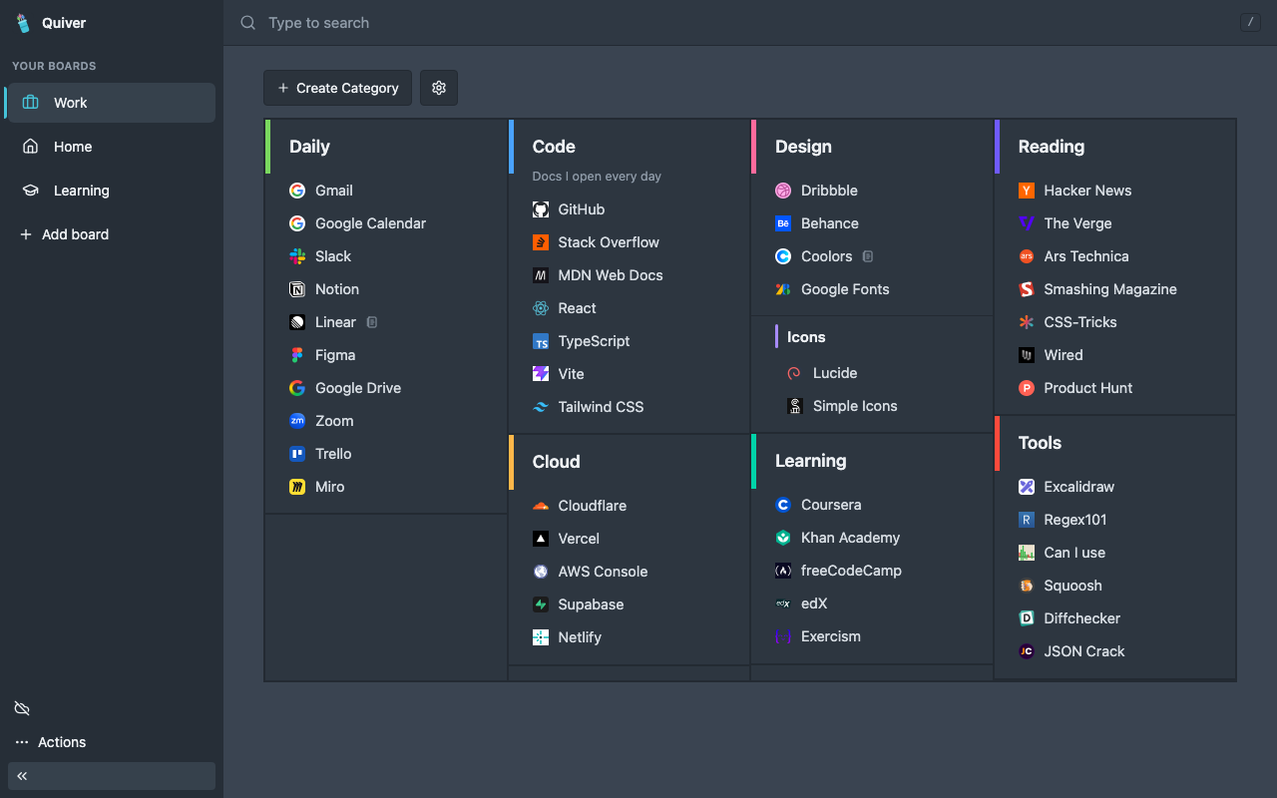Screen dimensions: 1277x798
Task: Click Add board in sidebar
Action: pos(65,234)
